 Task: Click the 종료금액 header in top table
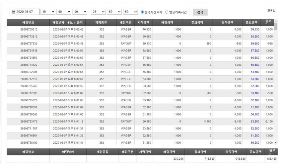251,23
